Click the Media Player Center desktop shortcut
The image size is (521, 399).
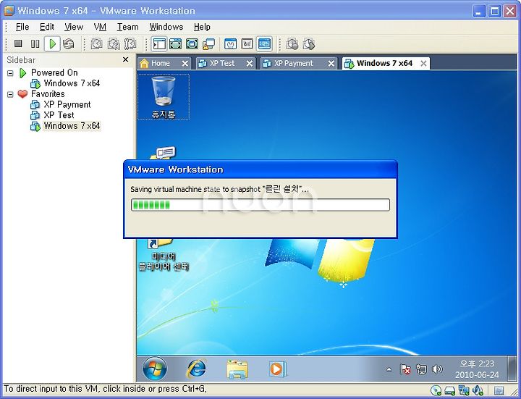[x=163, y=254]
